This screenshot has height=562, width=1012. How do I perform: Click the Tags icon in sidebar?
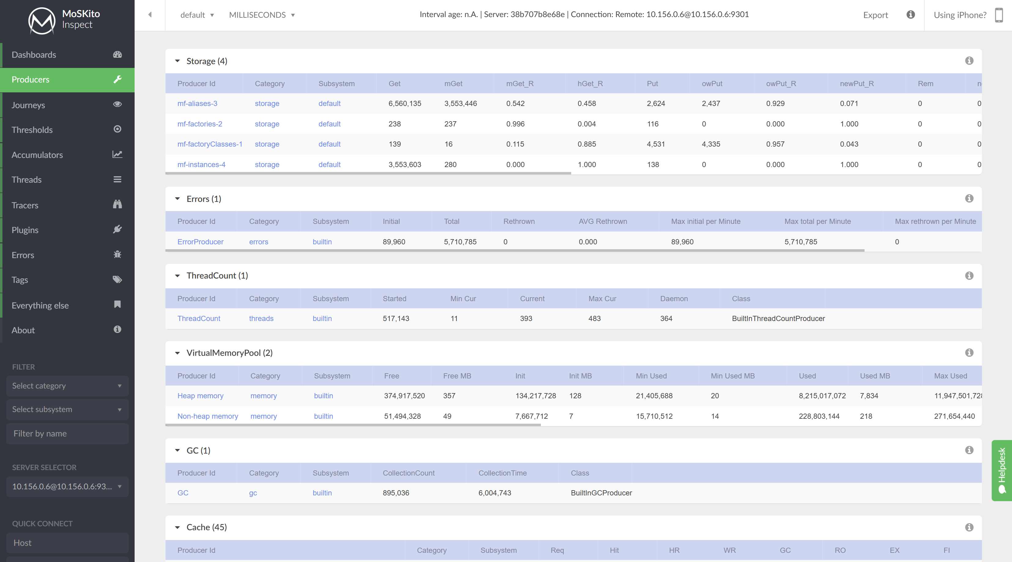[117, 280]
